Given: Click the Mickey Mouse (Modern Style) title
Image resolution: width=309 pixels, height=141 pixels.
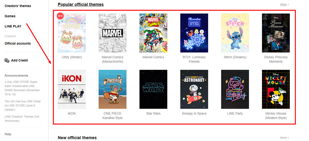Looking at the screenshot, I should 276,116.
